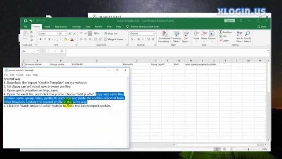Open Find & Select menu

(247, 37)
